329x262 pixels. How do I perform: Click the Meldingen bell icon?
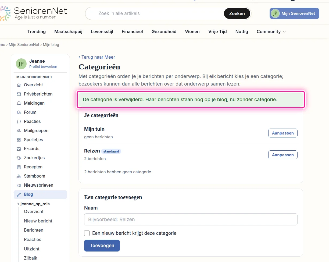[x=19, y=103]
